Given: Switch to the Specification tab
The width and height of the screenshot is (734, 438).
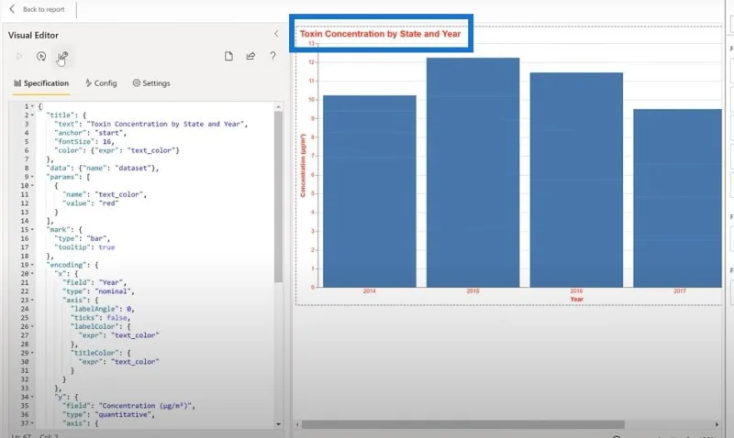Looking at the screenshot, I should pos(41,83).
